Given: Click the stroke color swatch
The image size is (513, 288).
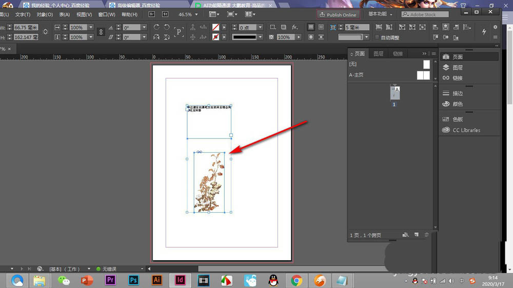Looking at the screenshot, I should 215,37.
